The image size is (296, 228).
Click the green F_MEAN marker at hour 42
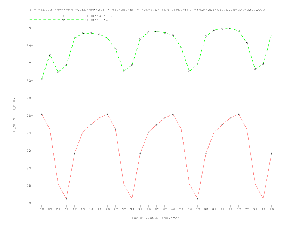coord(157,31)
